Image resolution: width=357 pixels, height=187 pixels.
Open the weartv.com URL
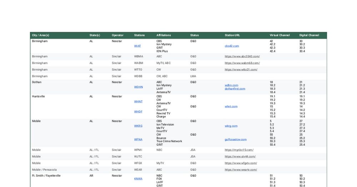[241, 170]
